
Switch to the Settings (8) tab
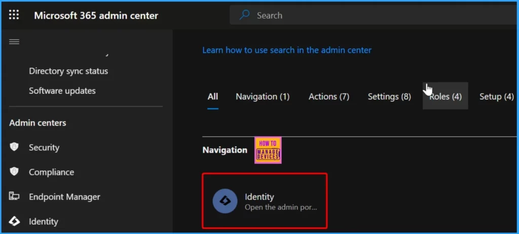point(389,97)
